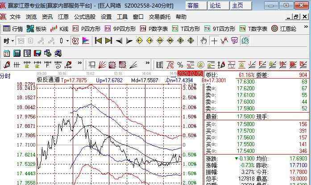Open the 板块 sector view
Screen dimensions: 311x185
(36, 29)
